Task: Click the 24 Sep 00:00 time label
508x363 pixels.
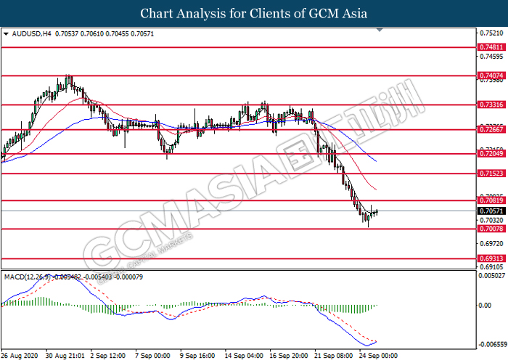Action: [x=377, y=356]
